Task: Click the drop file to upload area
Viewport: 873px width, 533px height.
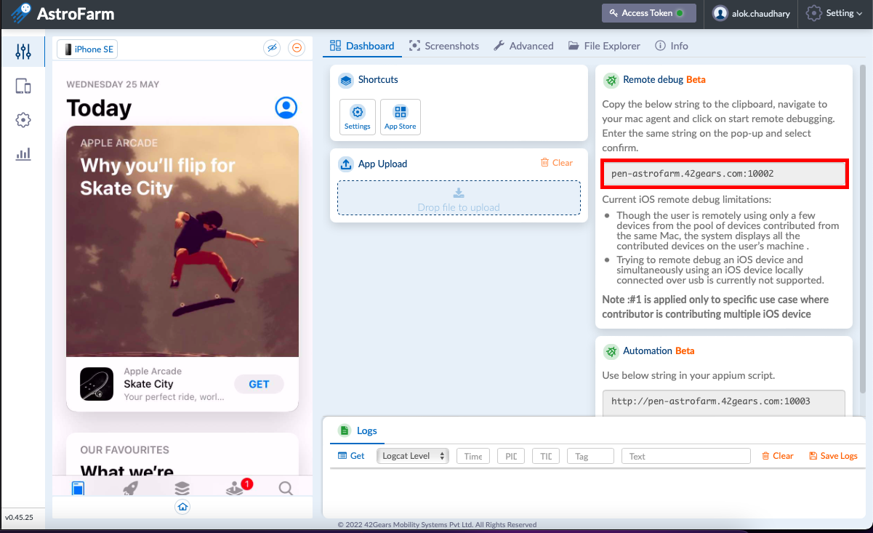Action: click(459, 198)
